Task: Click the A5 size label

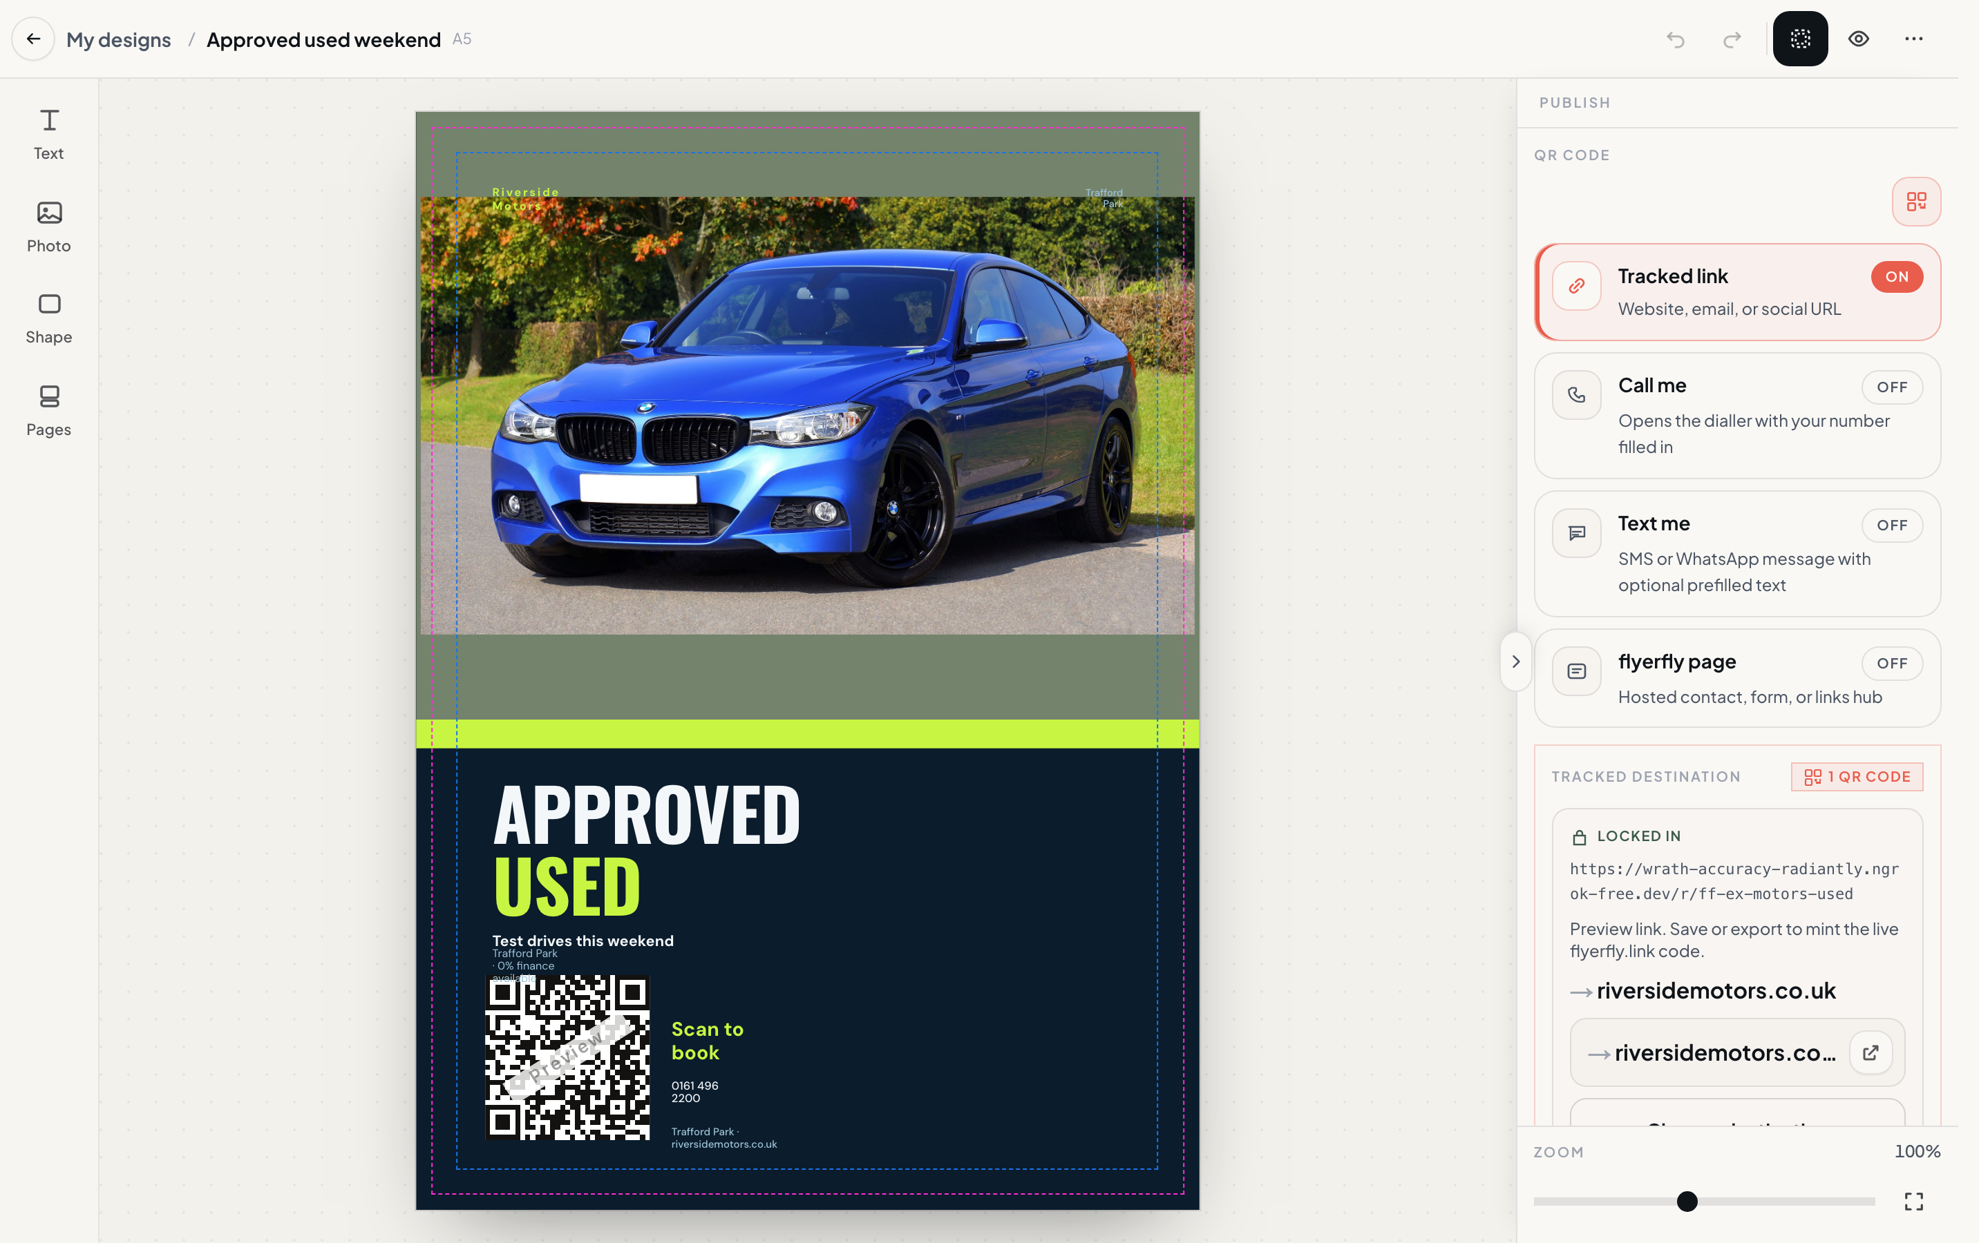Action: pos(461,39)
